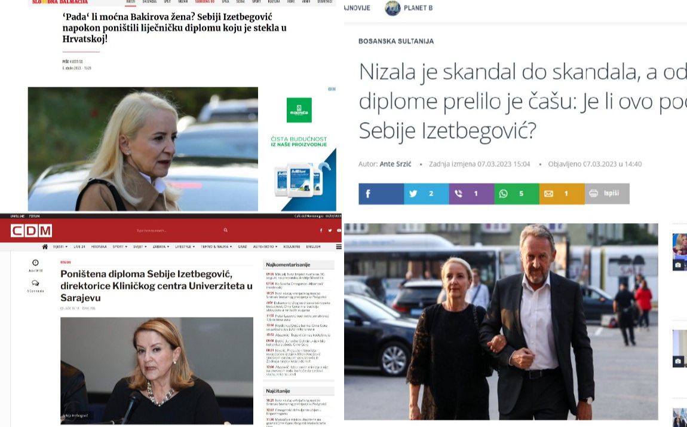Click the Ispiši print button
The width and height of the screenshot is (687, 427).
pyautogui.click(x=608, y=193)
